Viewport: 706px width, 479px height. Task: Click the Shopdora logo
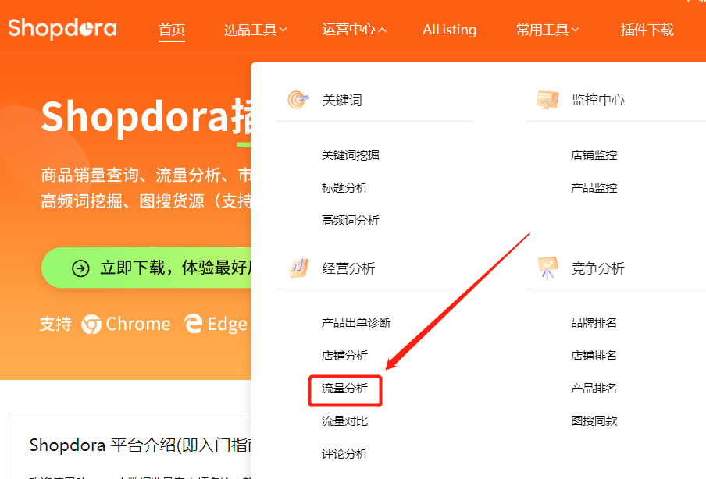(x=62, y=28)
